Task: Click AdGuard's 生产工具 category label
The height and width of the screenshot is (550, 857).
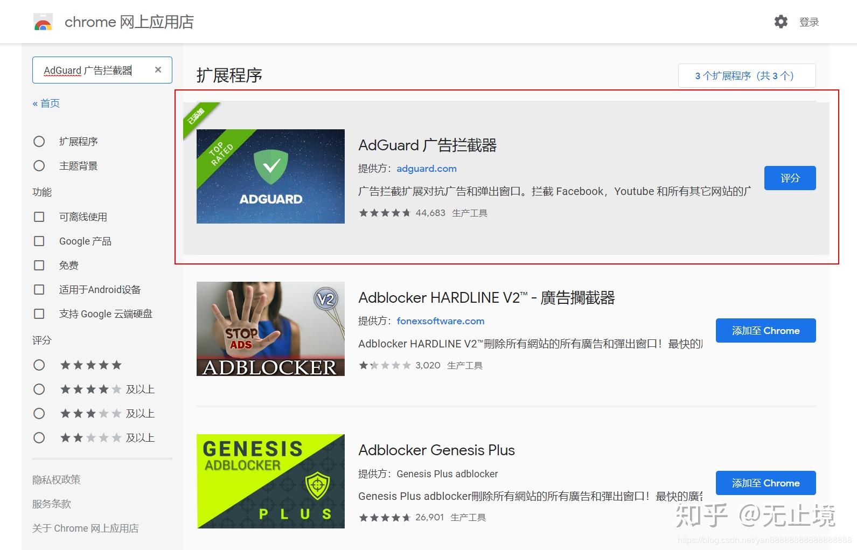Action: (x=470, y=213)
